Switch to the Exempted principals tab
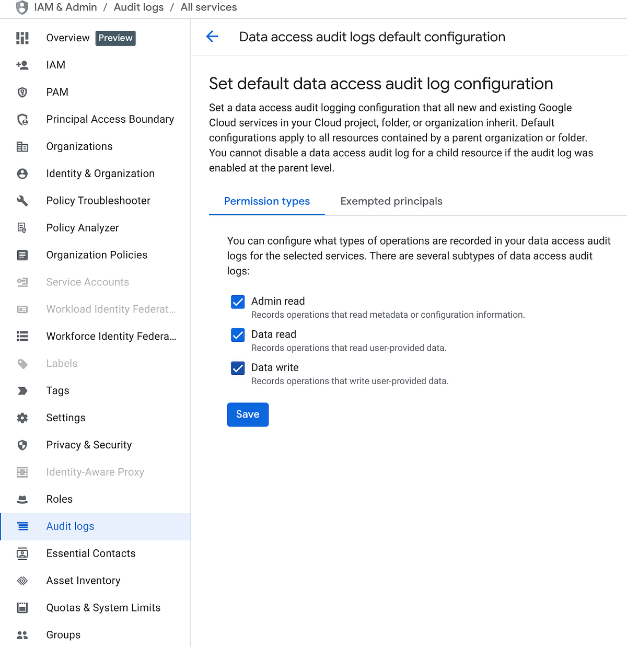Screen dimensions: 627x647 [391, 201]
